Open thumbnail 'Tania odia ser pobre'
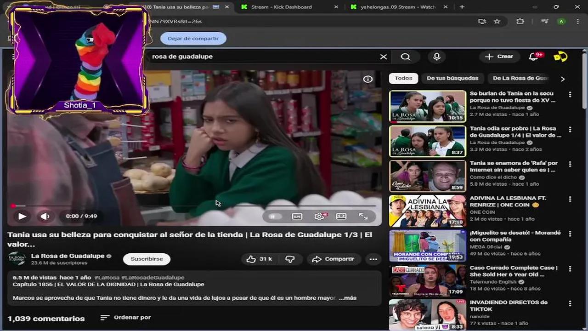588x331 pixels. point(428,141)
